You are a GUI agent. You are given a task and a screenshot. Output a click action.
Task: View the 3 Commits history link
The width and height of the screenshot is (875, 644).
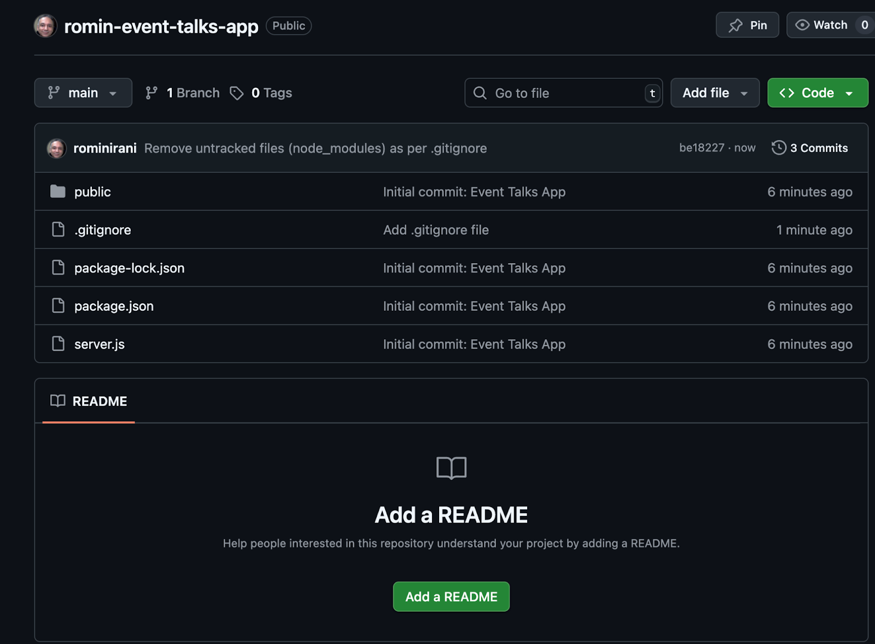(x=818, y=148)
